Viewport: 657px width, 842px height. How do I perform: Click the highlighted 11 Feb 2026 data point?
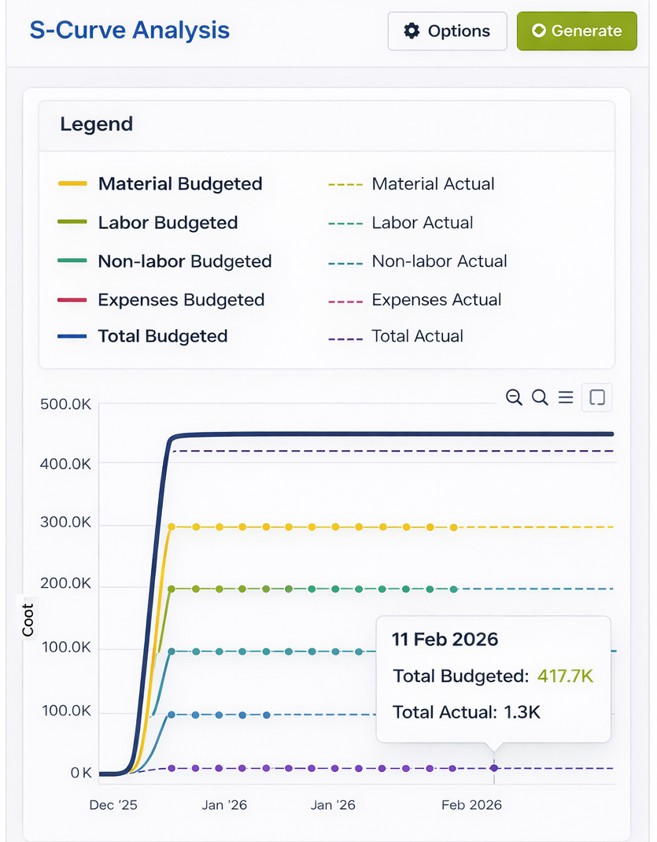(x=494, y=768)
